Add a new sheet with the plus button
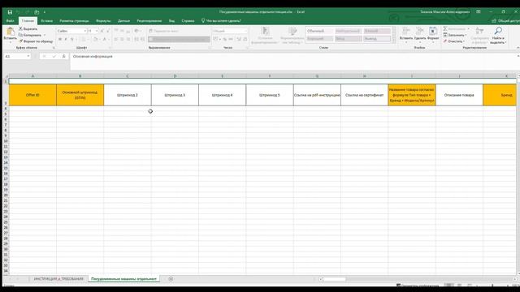Image resolution: width=520 pixels, height=292 pixels. coord(171,279)
